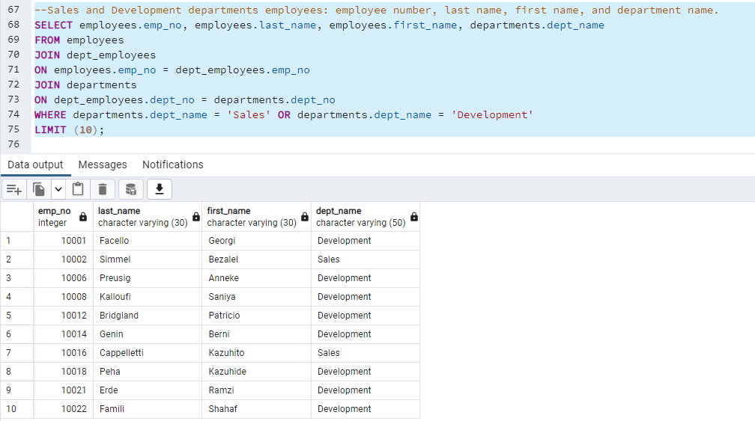The image size is (755, 421).
Task: Click the Copy icon in results toolbar
Action: pos(39,189)
